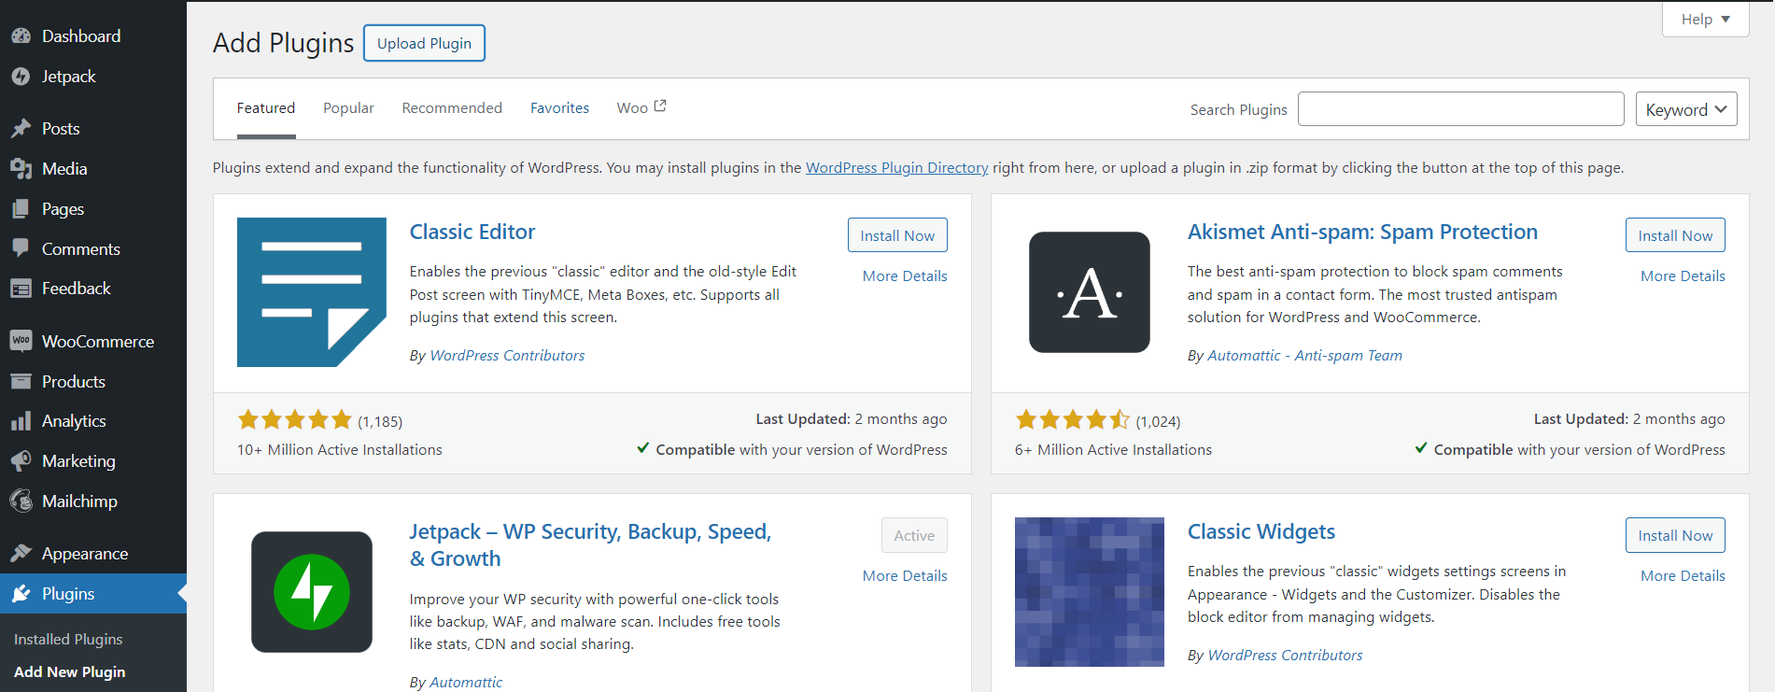The image size is (1775, 692).
Task: Click the external link icon beside Woo
Action: pos(660,106)
